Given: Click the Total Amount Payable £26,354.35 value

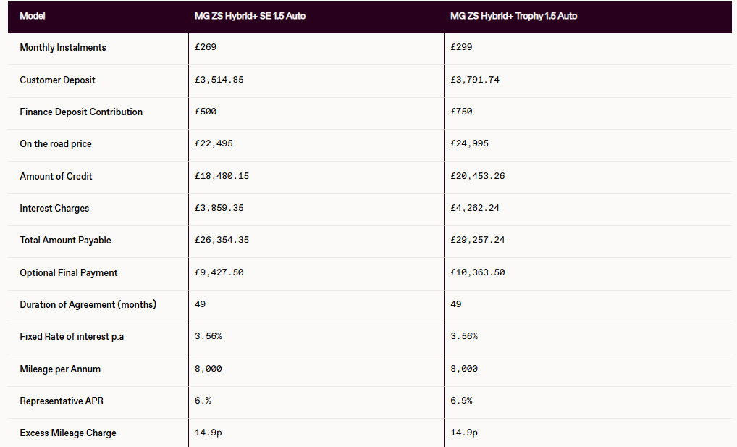Looking at the screenshot, I should click(222, 240).
